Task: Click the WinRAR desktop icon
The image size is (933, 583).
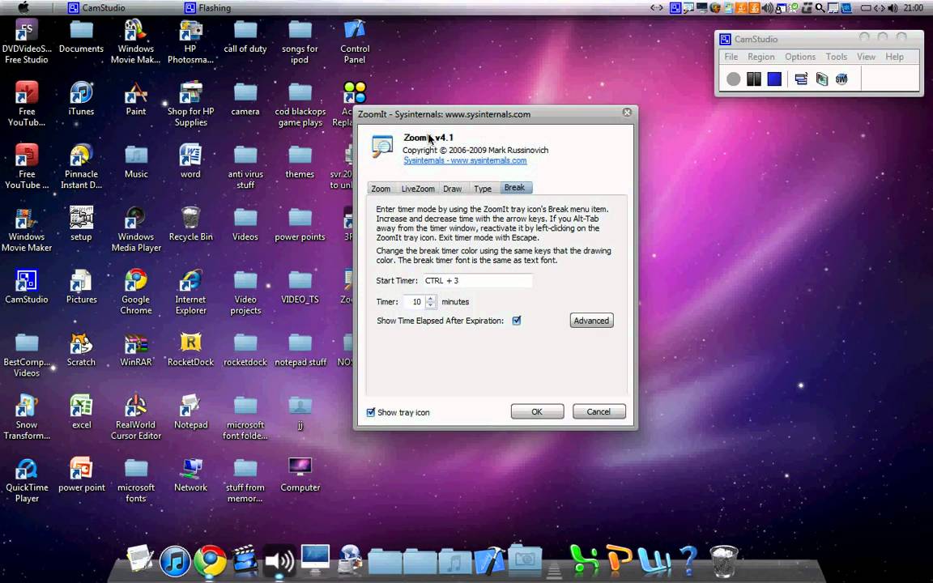Action: tap(136, 349)
